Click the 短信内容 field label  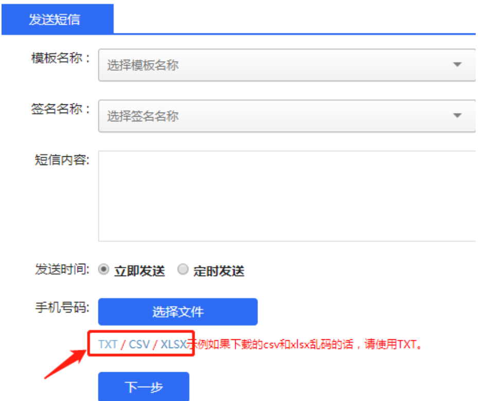(62, 160)
